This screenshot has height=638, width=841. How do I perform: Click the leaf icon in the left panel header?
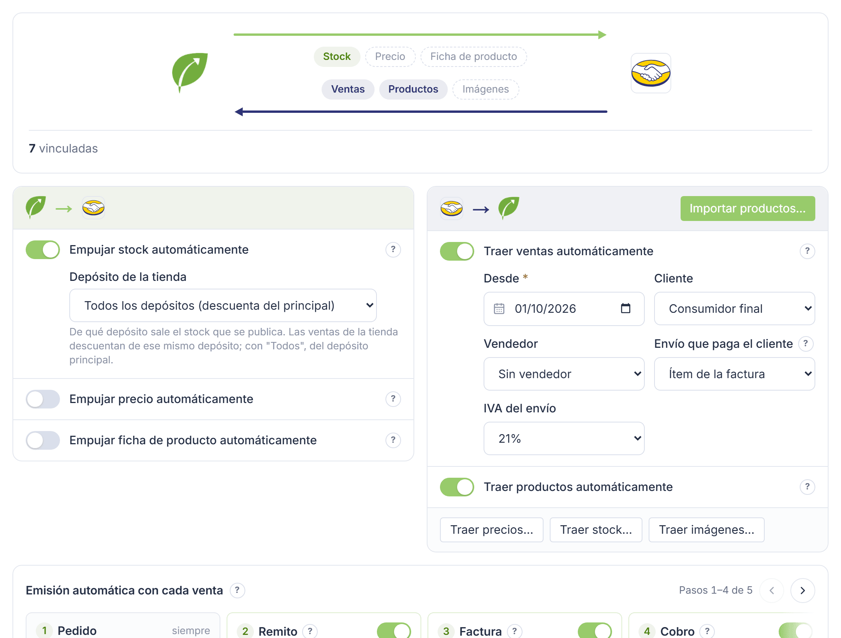point(35,207)
